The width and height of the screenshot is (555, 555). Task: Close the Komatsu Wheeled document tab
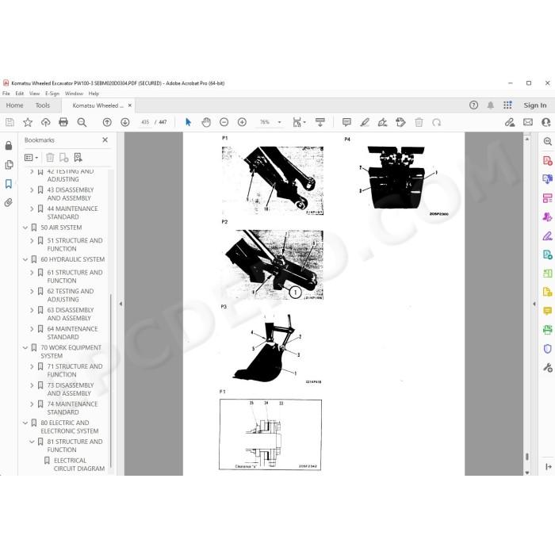pos(130,105)
